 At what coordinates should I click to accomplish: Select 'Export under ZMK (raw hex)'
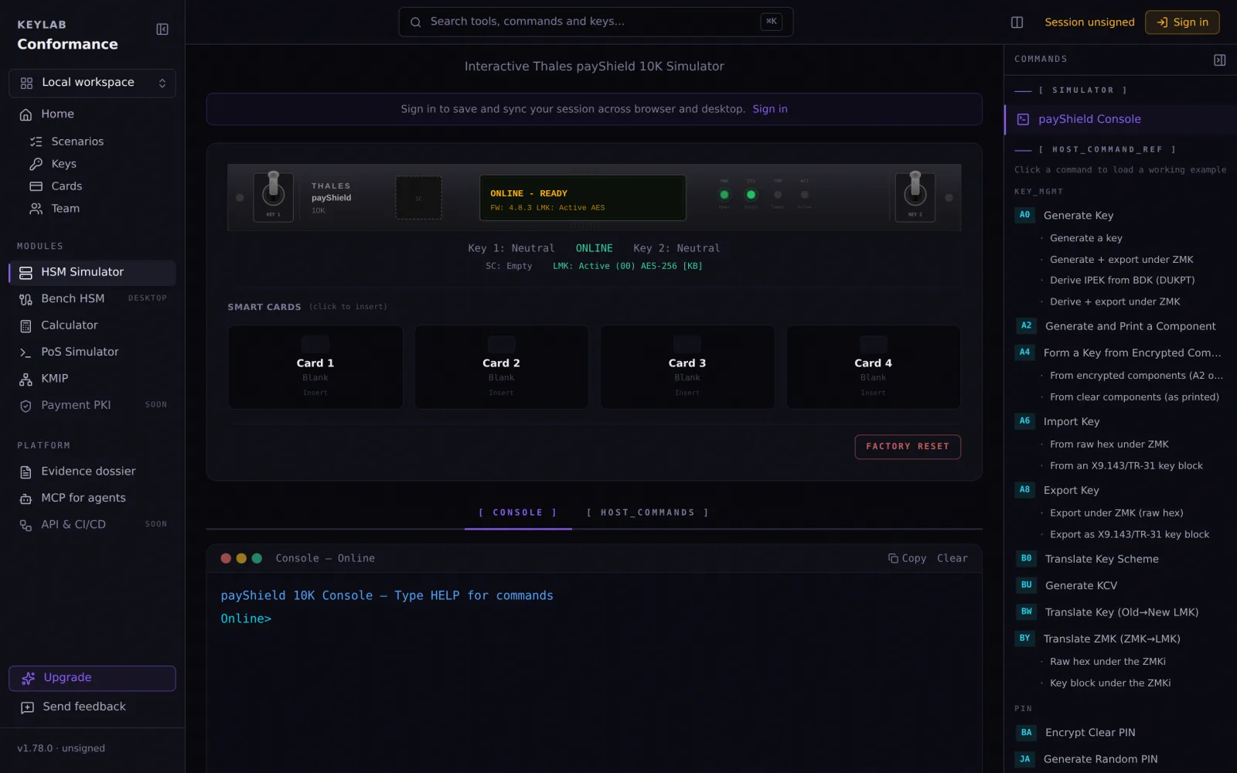pos(1116,513)
